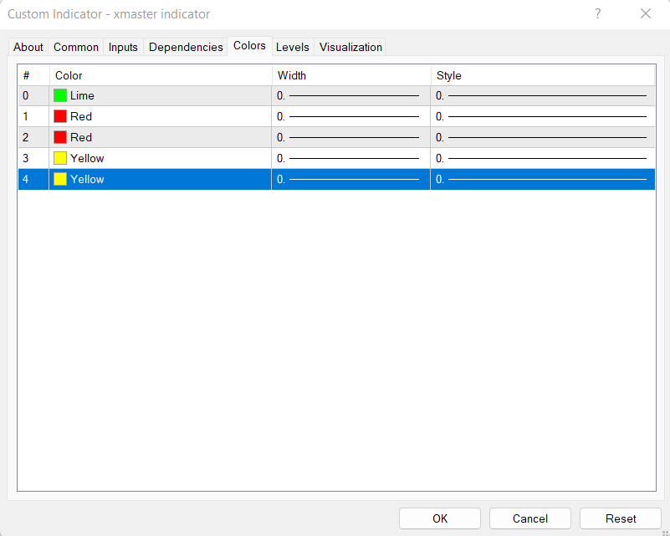This screenshot has height=536, width=670.
Task: Open the About tab
Action: pos(28,47)
